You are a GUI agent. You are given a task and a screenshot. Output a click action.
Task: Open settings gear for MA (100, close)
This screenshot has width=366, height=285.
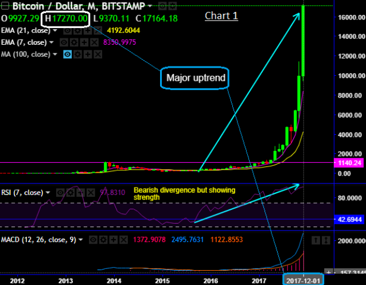(77, 54)
